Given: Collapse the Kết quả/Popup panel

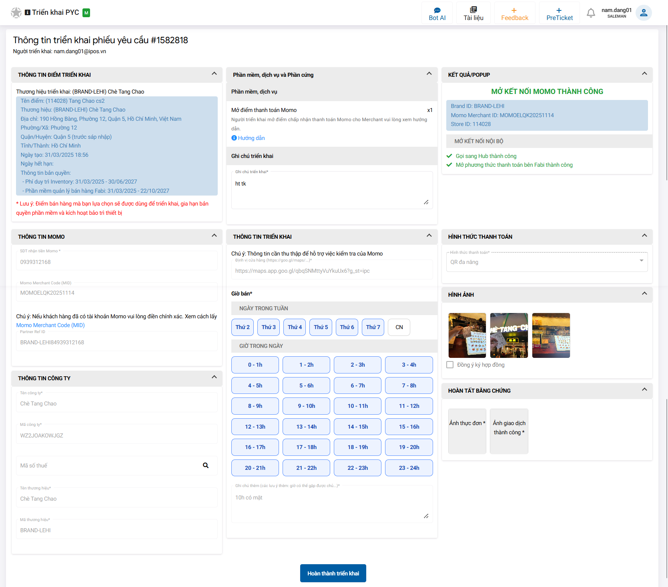Looking at the screenshot, I should click(644, 74).
